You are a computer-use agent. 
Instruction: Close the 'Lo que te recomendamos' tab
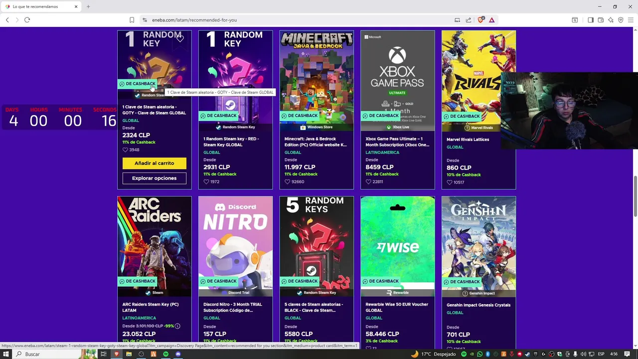tap(76, 6)
